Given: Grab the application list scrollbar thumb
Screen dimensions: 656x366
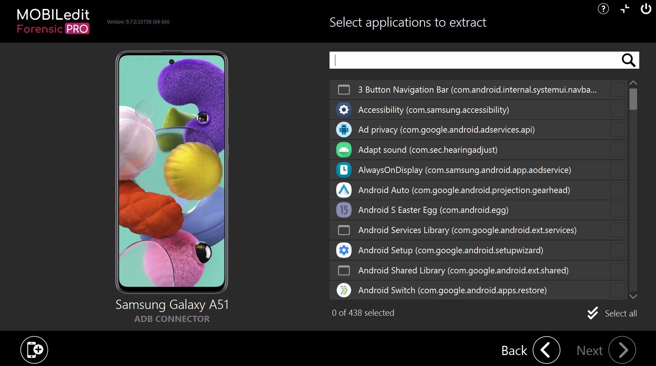Looking at the screenshot, I should [x=633, y=99].
